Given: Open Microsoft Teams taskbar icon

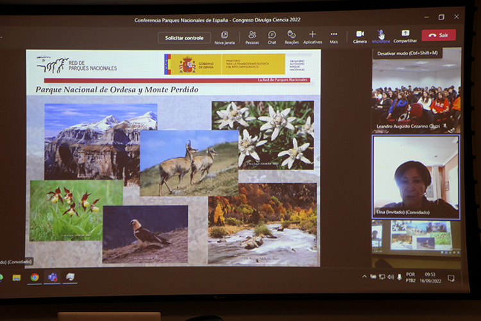Looking at the screenshot, I should pos(53,277).
